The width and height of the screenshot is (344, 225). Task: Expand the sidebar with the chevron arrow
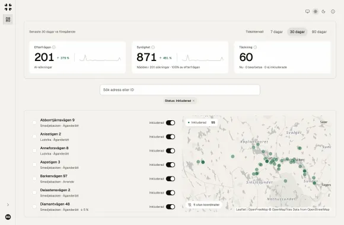tap(8, 205)
